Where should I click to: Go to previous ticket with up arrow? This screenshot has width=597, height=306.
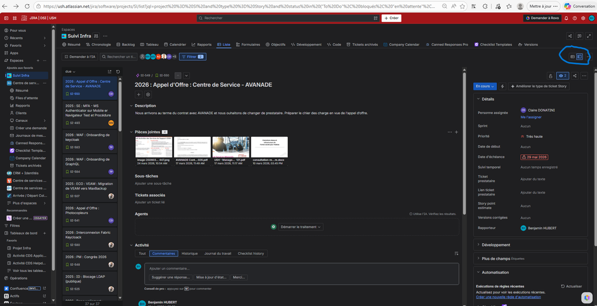click(178, 75)
